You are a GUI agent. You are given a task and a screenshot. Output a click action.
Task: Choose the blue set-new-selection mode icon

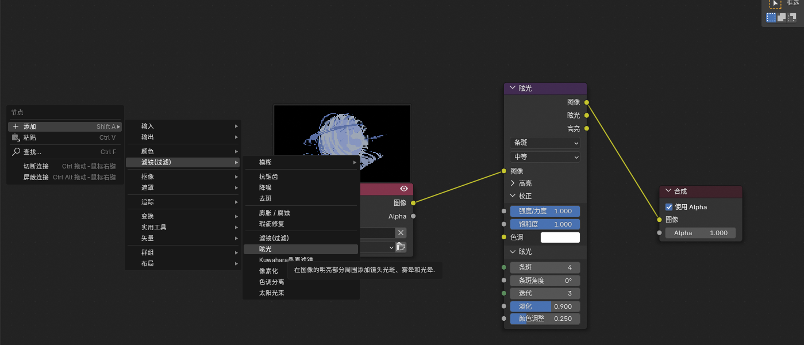[771, 18]
